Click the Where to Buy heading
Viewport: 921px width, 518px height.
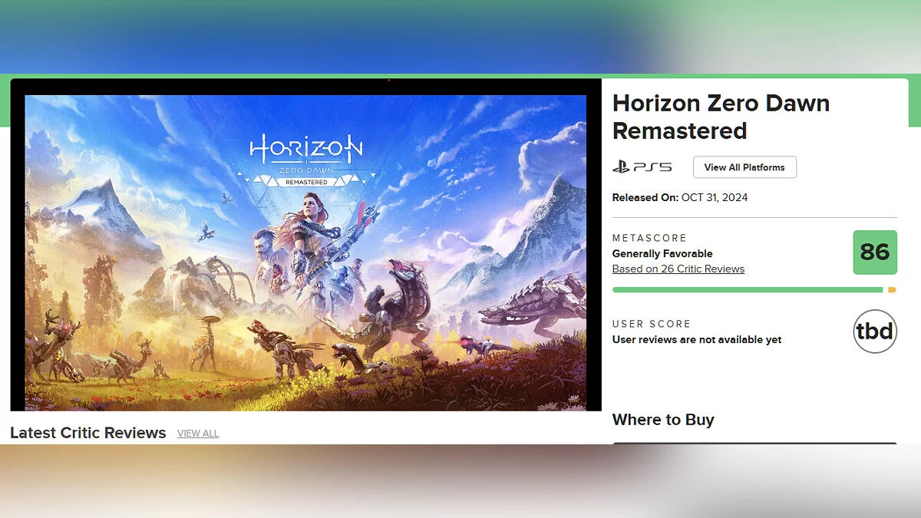point(663,420)
